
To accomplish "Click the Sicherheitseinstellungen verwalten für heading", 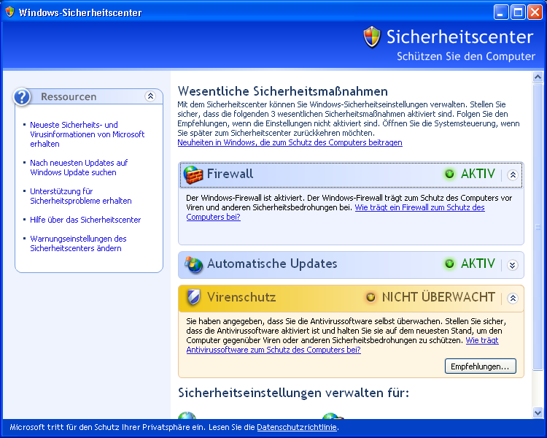I will click(293, 393).
